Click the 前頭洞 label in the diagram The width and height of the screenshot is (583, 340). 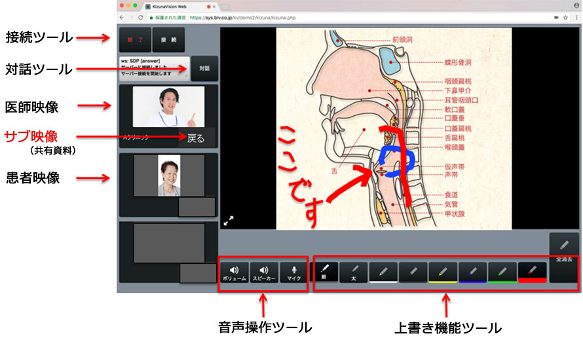pos(403,39)
